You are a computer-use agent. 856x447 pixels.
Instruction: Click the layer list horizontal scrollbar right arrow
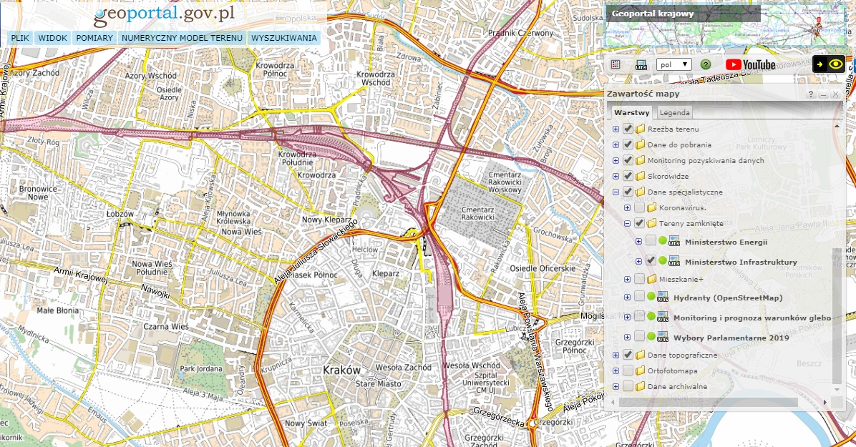(825, 402)
